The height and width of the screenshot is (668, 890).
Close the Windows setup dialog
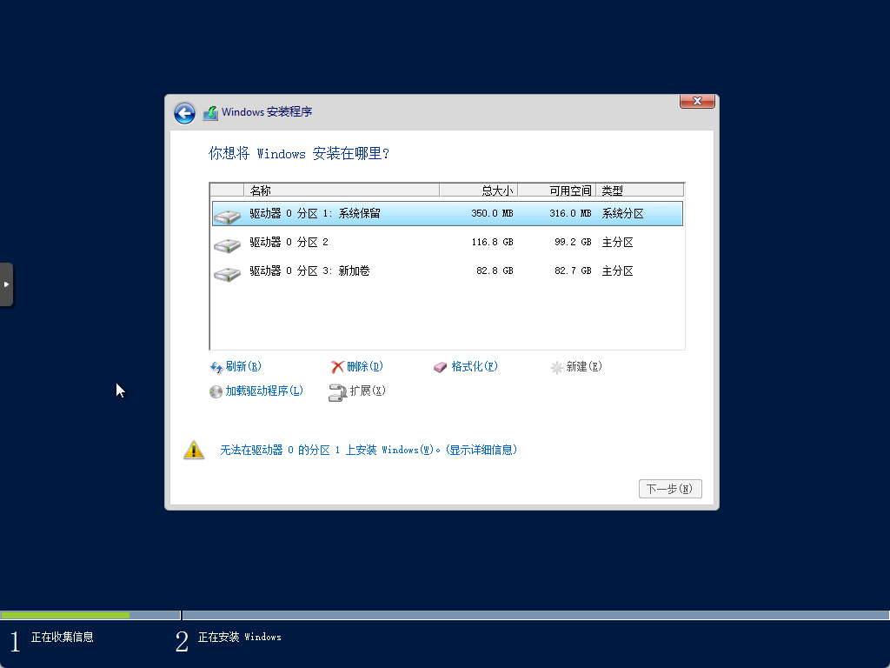[x=698, y=101]
